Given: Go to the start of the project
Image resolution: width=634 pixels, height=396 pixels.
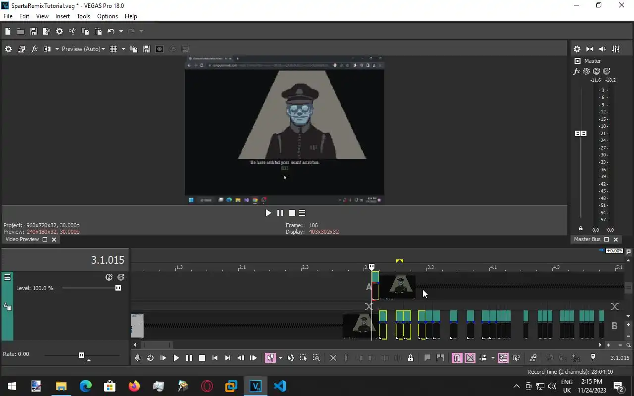Looking at the screenshot, I should [x=215, y=358].
